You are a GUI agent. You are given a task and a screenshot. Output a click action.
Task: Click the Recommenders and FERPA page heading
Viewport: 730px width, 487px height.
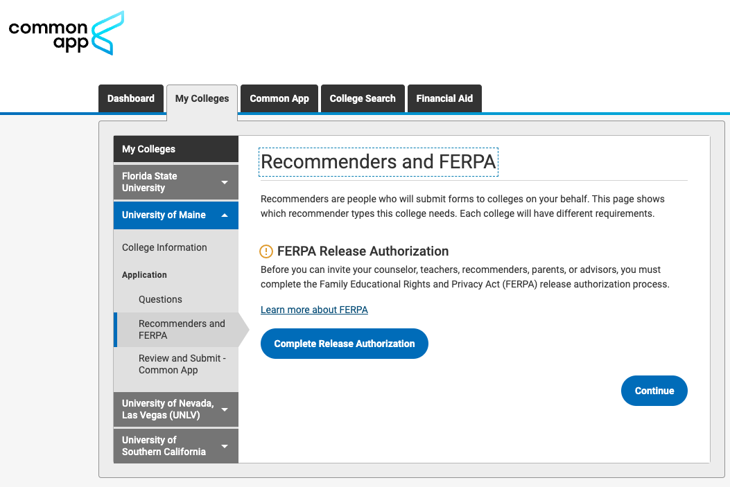378,162
